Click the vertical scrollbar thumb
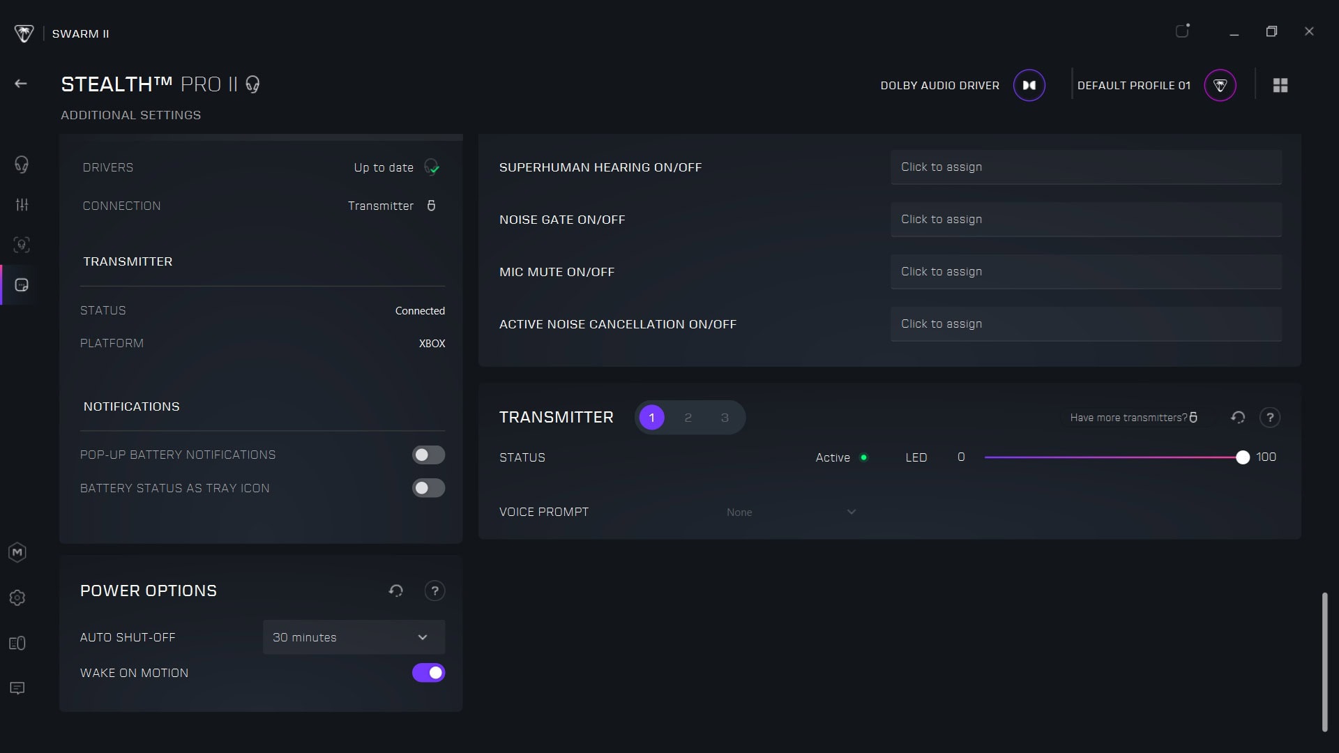The width and height of the screenshot is (1339, 753). coord(1324,662)
